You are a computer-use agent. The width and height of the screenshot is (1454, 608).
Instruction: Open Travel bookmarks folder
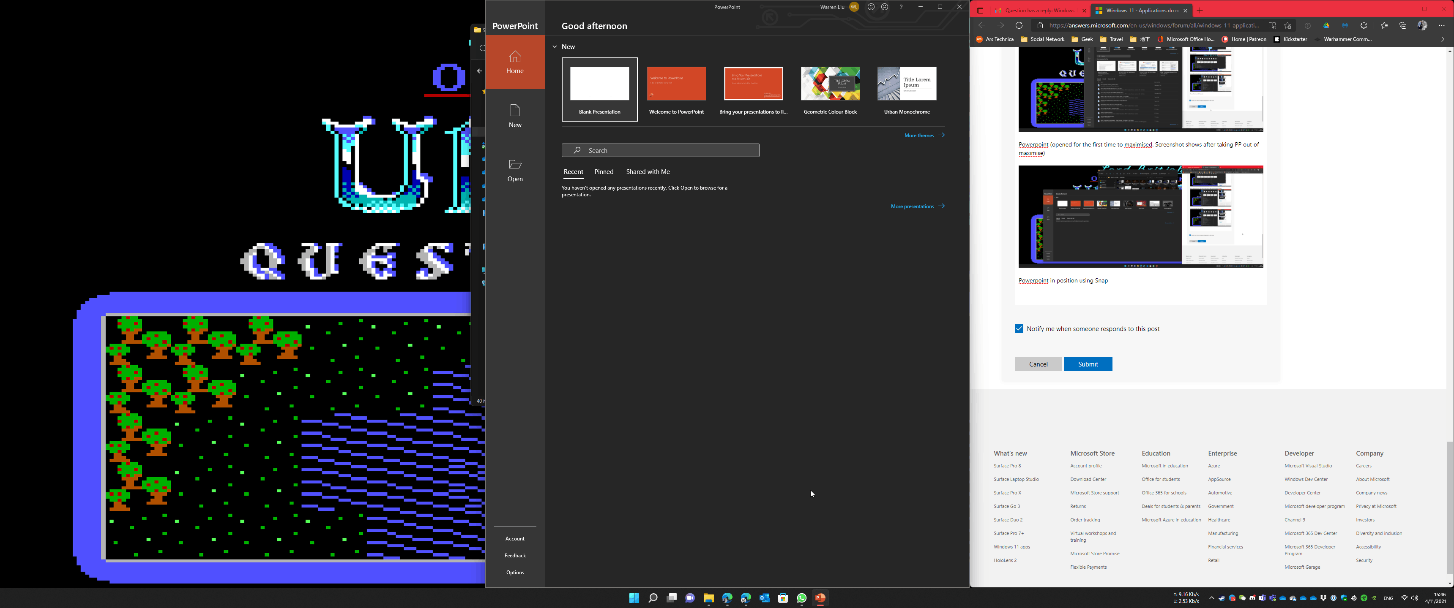1111,40
